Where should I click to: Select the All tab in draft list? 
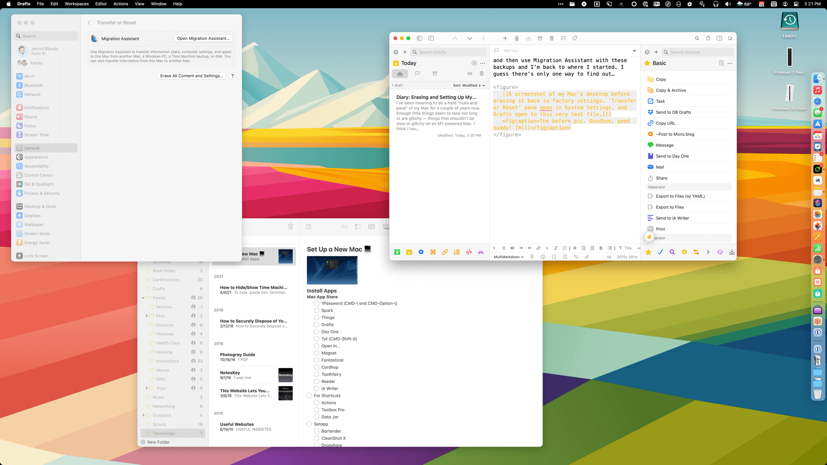[470, 74]
